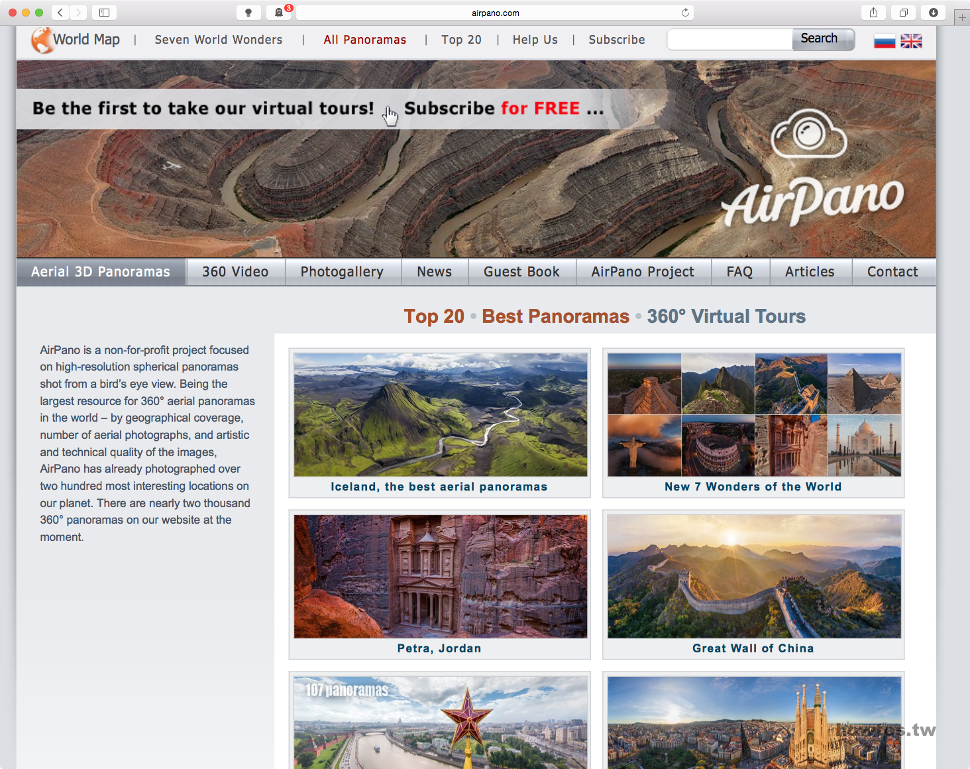970x769 pixels.
Task: Open the Petra treasury thumbnail
Action: coord(441,576)
